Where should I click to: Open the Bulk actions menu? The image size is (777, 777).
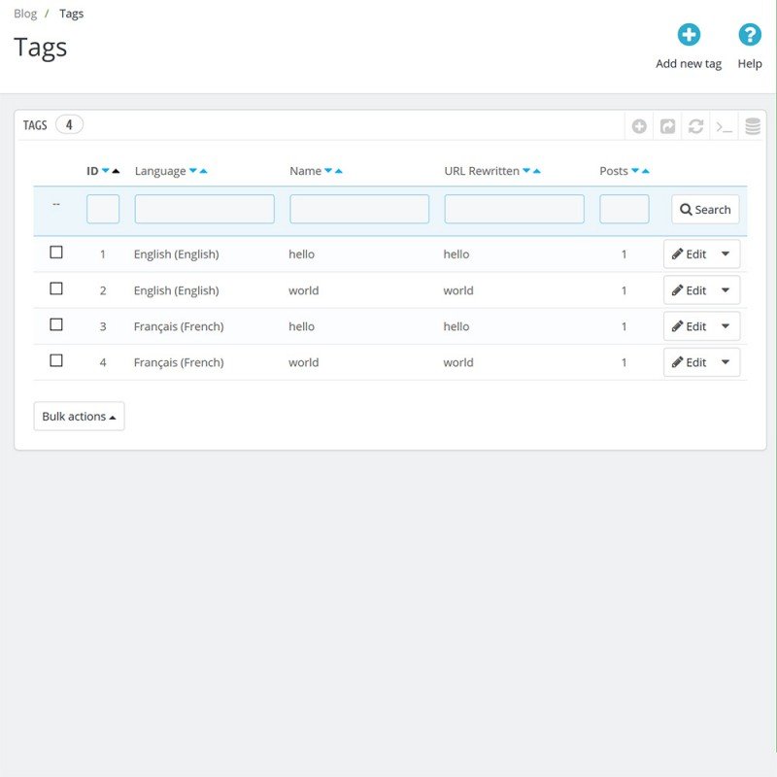click(x=79, y=417)
